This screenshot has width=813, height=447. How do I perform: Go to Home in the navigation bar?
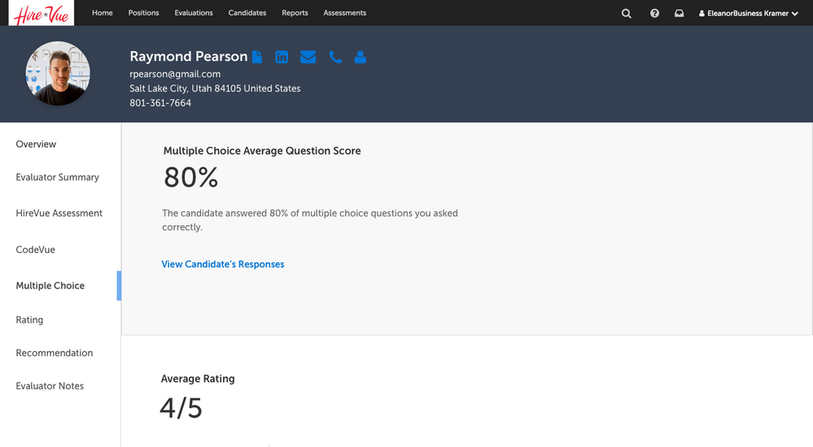pyautogui.click(x=103, y=13)
